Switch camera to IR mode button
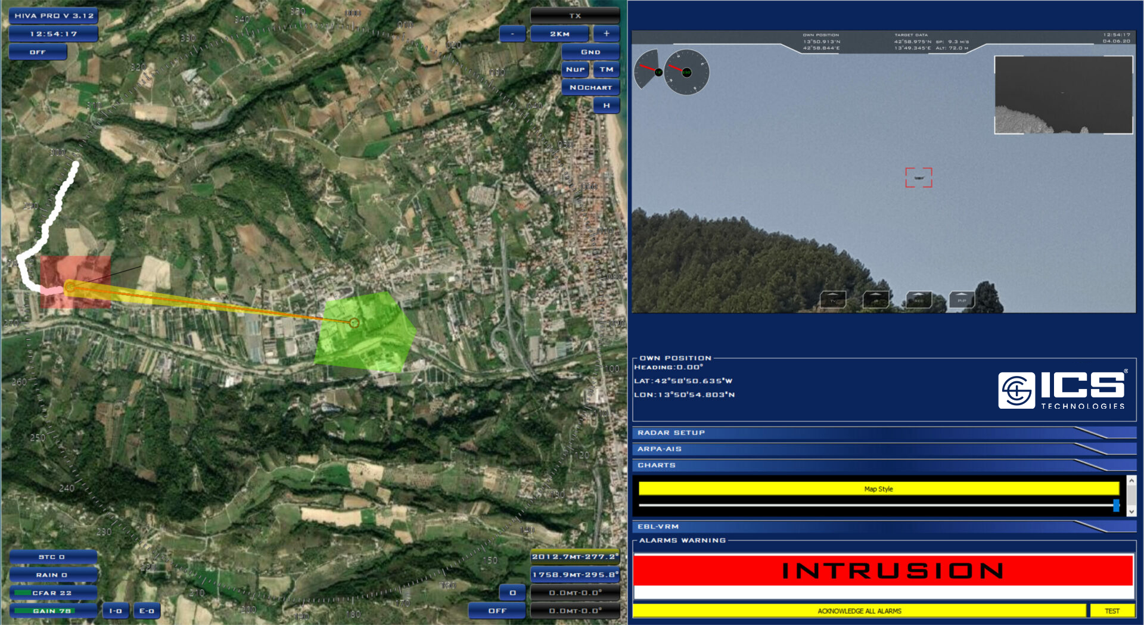Image resolution: width=1144 pixels, height=625 pixels. [x=876, y=299]
